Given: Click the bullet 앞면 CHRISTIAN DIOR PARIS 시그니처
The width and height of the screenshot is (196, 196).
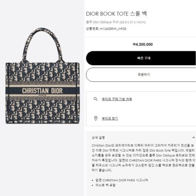Looking at the screenshot, I should (x=122, y=180).
